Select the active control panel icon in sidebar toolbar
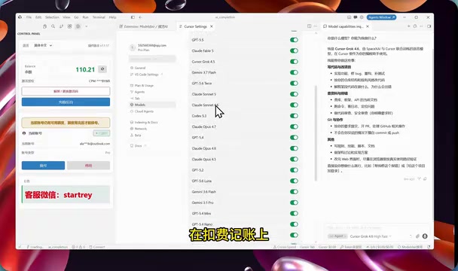 pyautogui.click(x=78, y=26)
